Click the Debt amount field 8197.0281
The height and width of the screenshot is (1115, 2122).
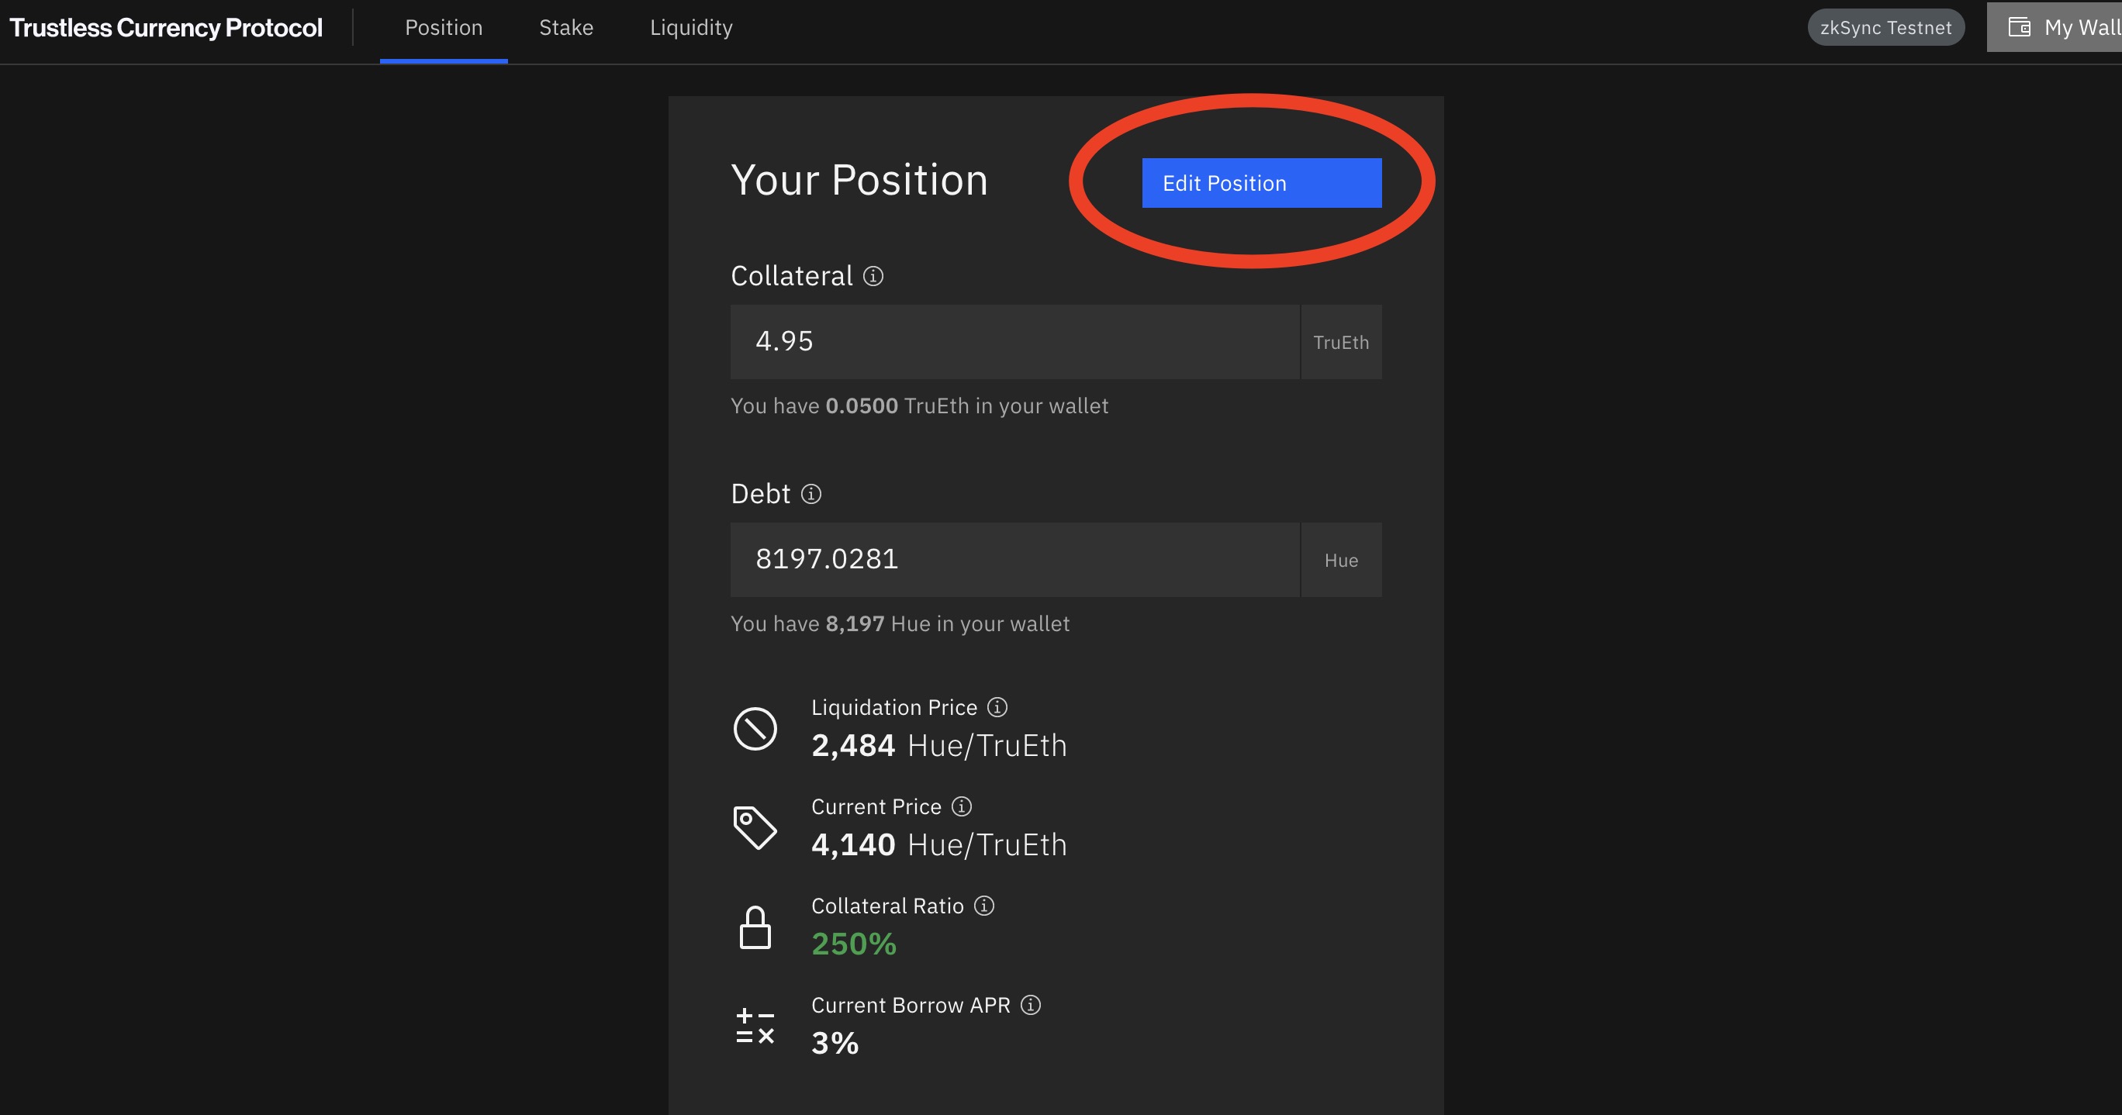point(1014,560)
